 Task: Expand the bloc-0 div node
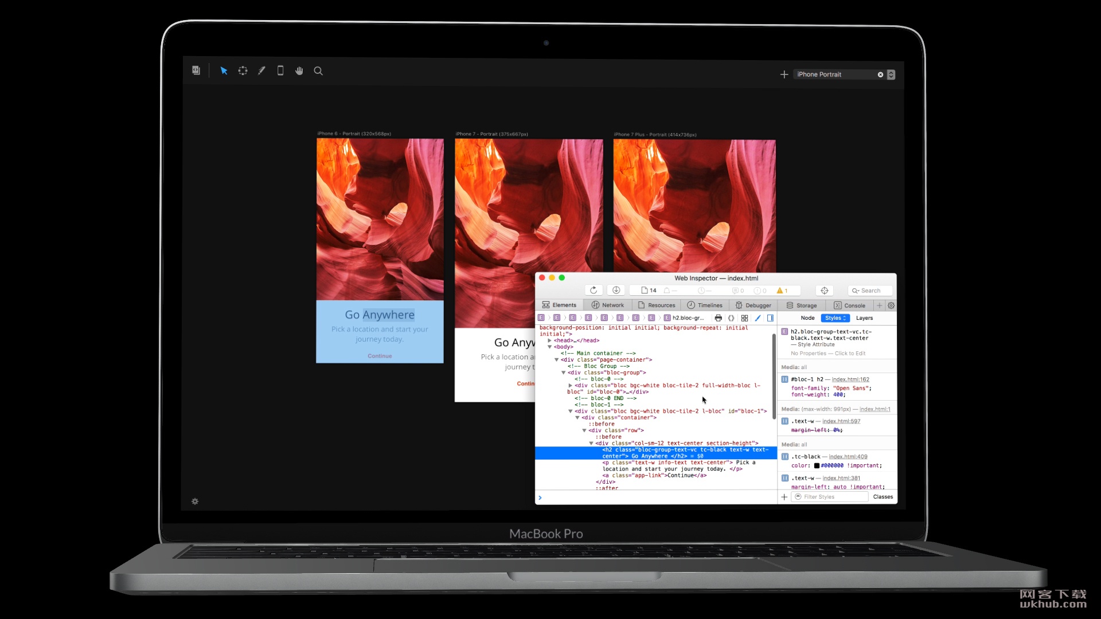[x=570, y=386]
